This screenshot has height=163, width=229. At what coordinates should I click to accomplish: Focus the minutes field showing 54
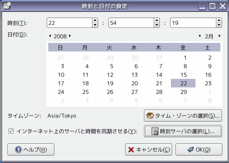pos(131,23)
